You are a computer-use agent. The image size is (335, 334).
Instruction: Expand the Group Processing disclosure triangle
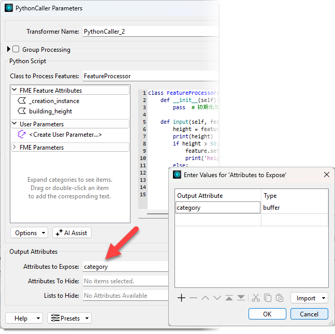coord(9,49)
